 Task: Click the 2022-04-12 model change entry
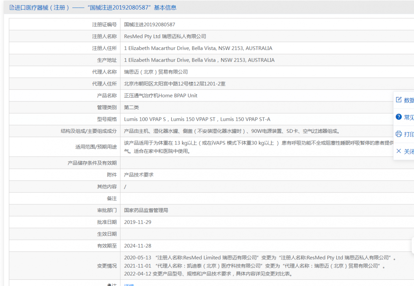[209, 274]
